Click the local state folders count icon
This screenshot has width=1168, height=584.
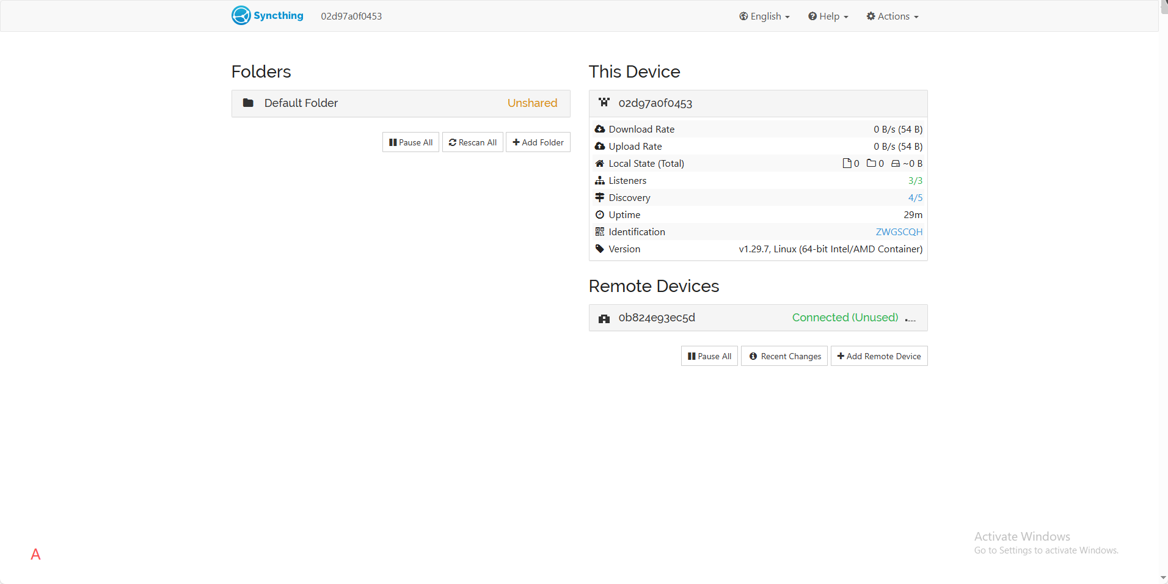(x=871, y=163)
